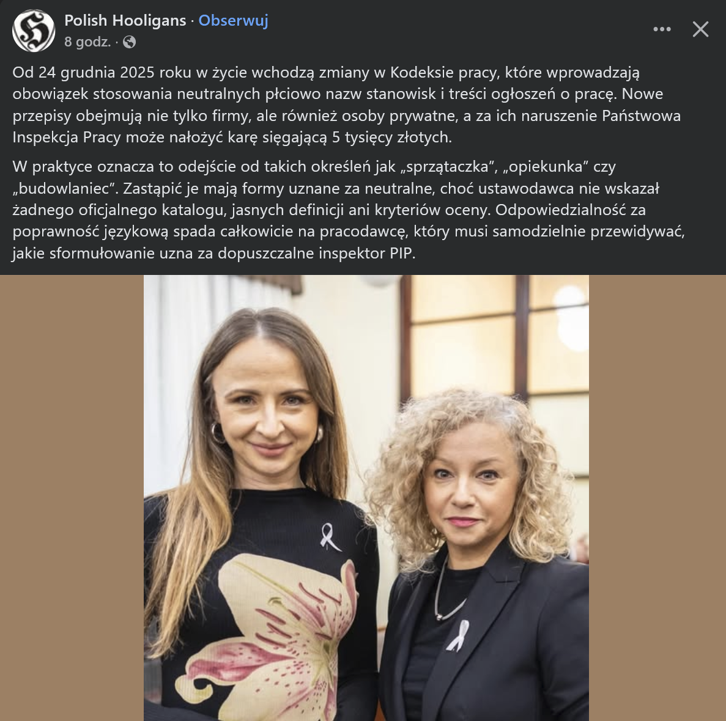The width and height of the screenshot is (726, 721).
Task: Open the Polish Hooligans profile avatar
Action: click(x=34, y=31)
